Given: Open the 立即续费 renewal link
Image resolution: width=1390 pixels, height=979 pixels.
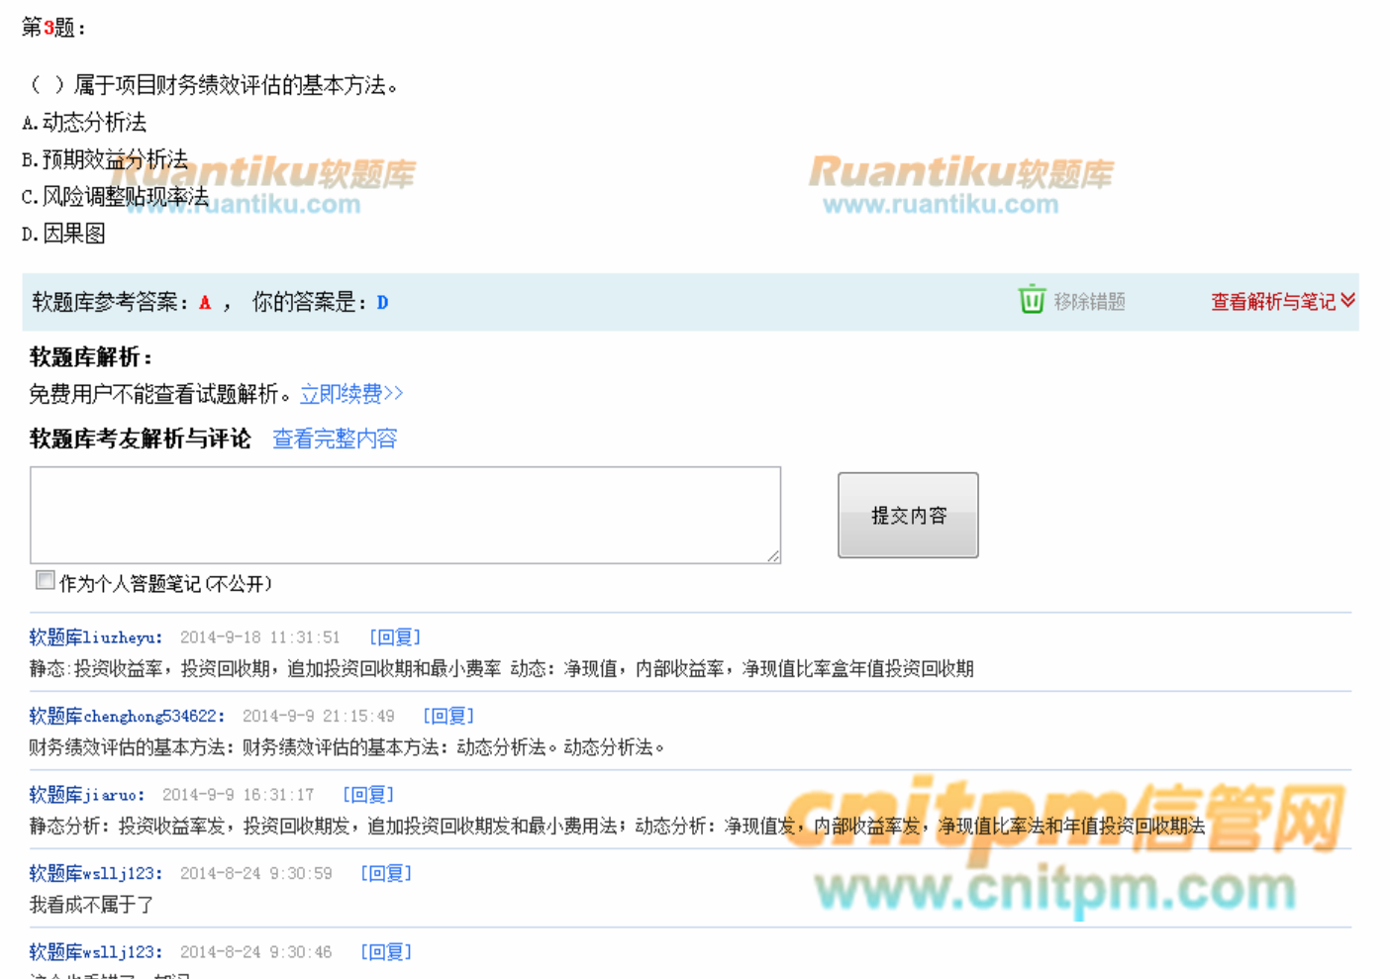Looking at the screenshot, I should pos(351,394).
